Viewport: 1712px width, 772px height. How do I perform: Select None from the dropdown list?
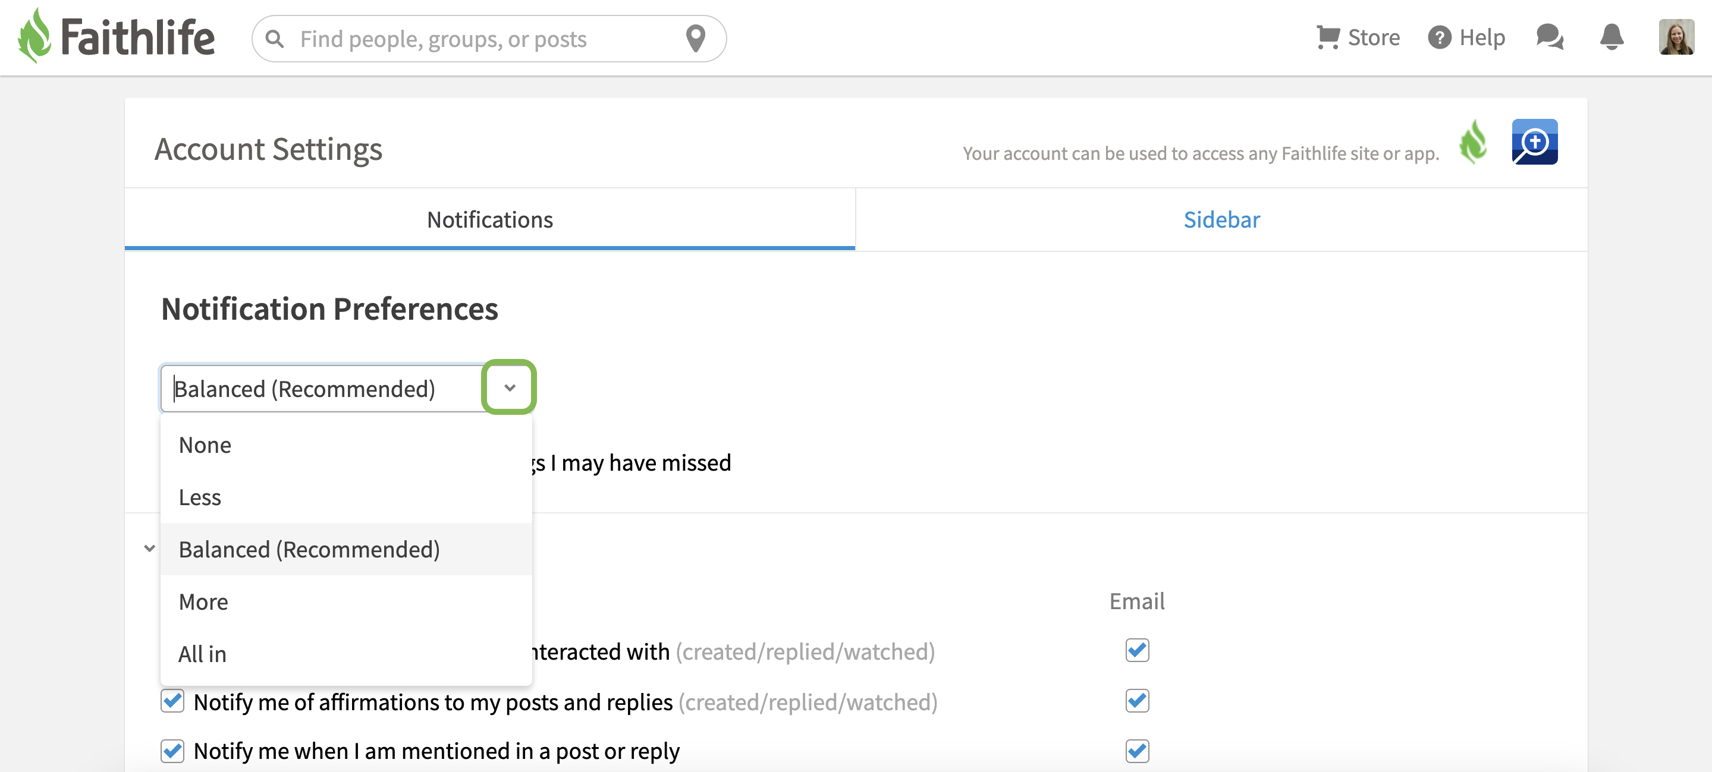pos(346,445)
